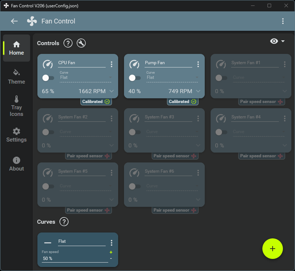Open the Tray Icons sidebar section
The width and height of the screenshot is (295, 271).
click(17, 106)
